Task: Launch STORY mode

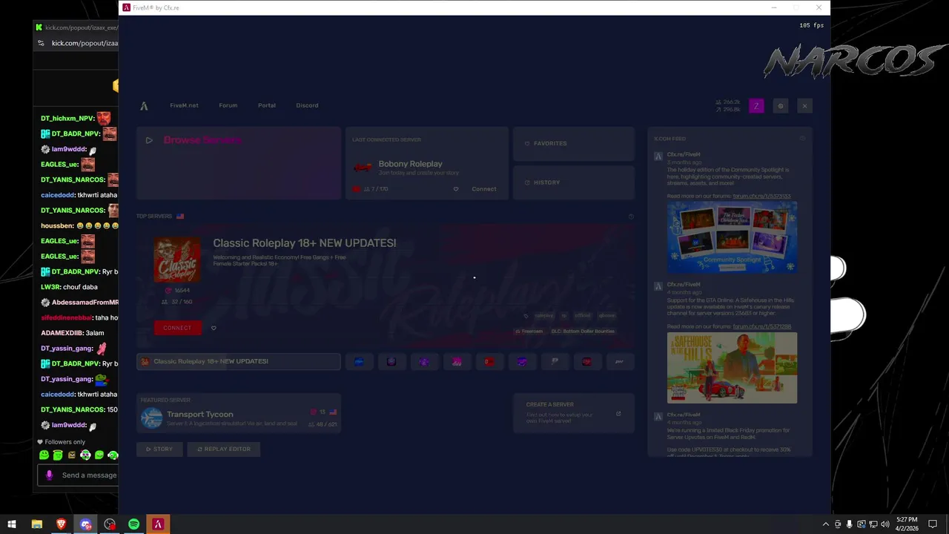Action: click(x=159, y=449)
